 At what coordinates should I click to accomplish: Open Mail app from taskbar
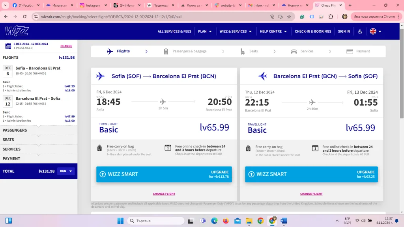237,221
